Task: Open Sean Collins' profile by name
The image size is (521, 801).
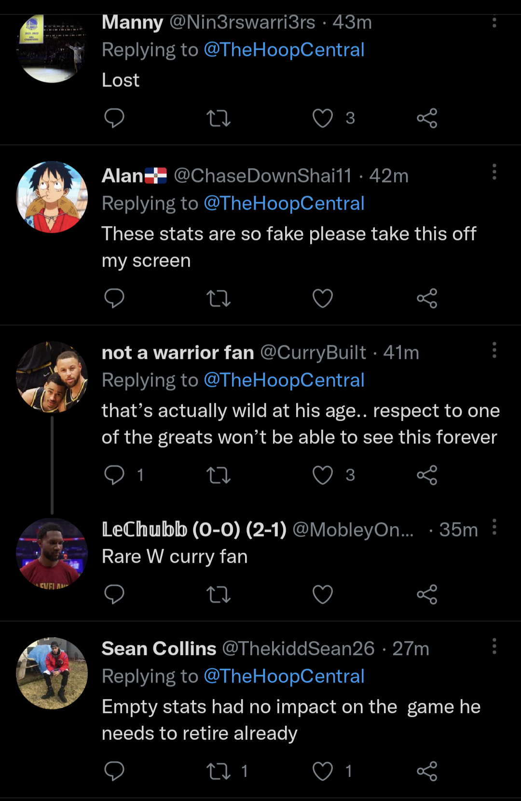Action: pyautogui.click(x=159, y=648)
